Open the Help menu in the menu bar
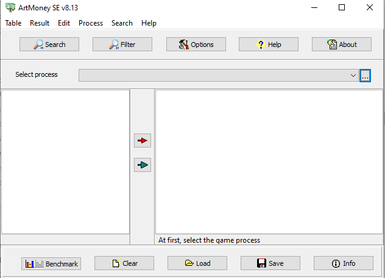The width and height of the screenshot is (385, 278). [149, 23]
